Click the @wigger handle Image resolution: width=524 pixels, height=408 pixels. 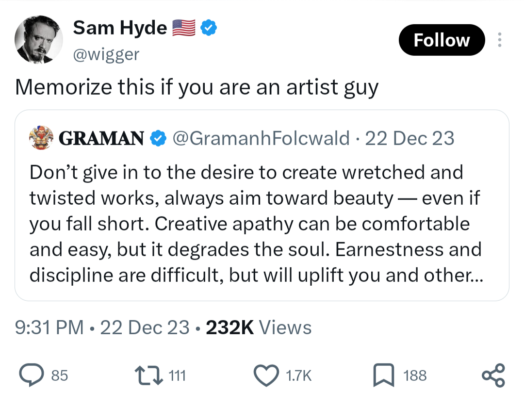106,54
